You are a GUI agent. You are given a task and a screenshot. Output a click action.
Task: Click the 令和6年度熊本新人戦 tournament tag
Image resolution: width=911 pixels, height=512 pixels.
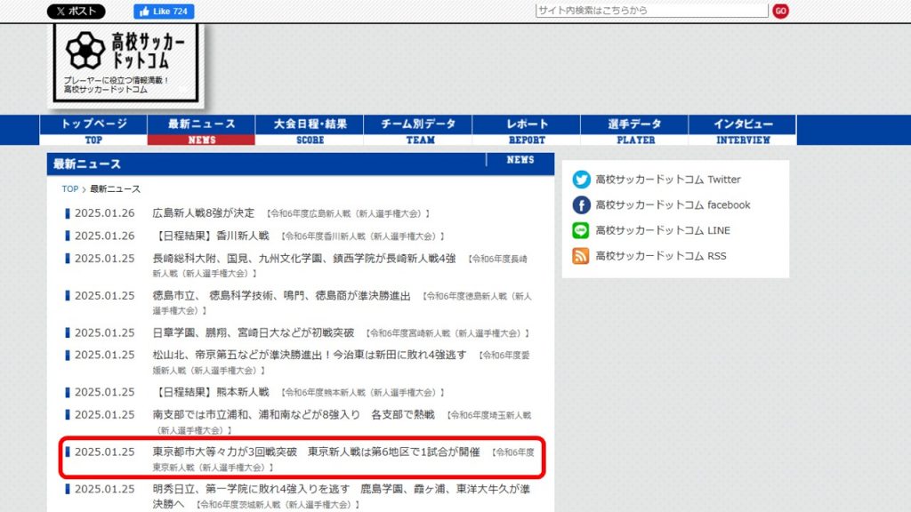click(363, 392)
